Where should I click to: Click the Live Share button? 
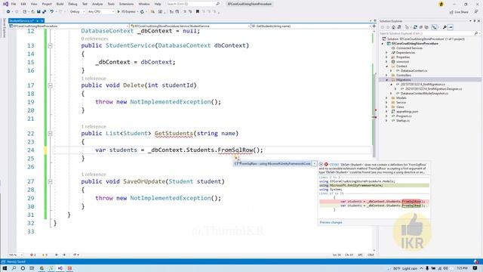(459, 12)
